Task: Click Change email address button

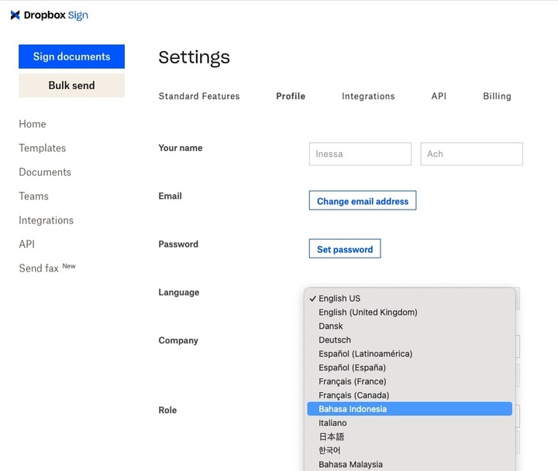Action: pos(363,200)
